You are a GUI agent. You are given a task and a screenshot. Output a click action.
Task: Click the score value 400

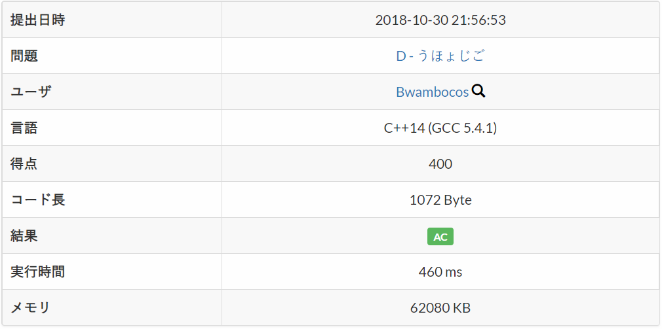pyautogui.click(x=440, y=164)
